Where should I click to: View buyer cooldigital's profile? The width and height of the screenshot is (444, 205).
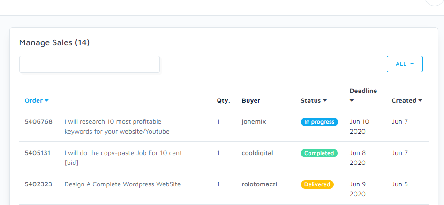(257, 153)
